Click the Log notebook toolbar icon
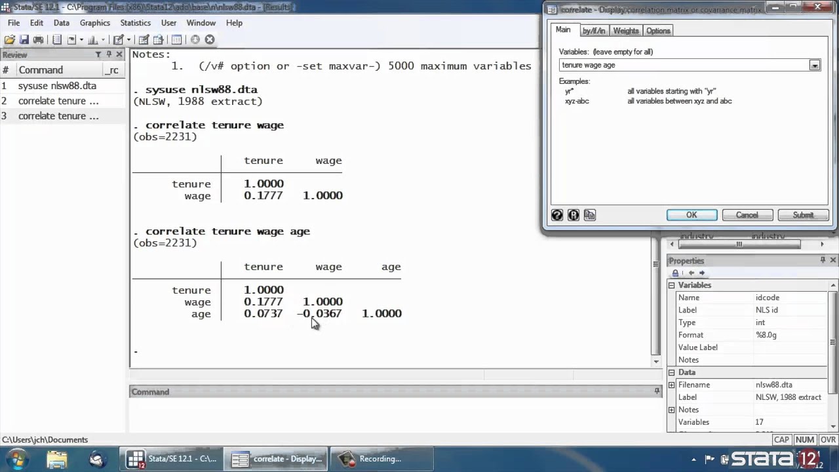This screenshot has width=839, height=472. [x=56, y=39]
